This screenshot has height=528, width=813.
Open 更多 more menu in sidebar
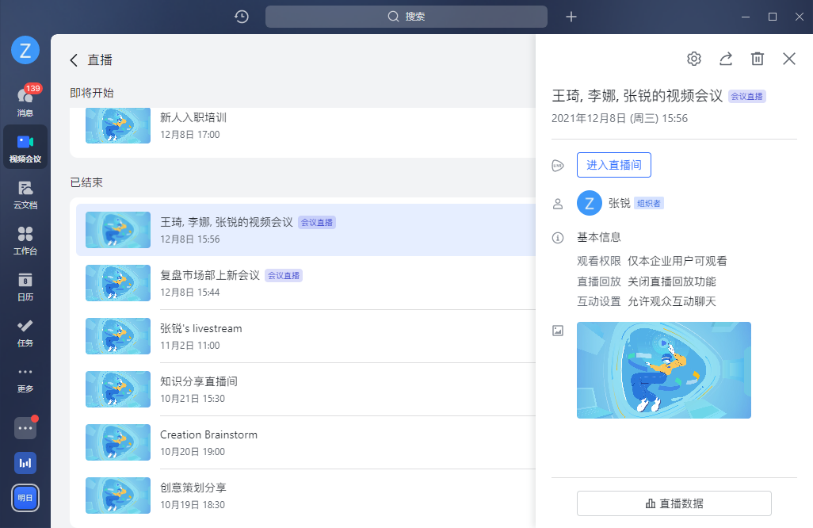pos(25,379)
